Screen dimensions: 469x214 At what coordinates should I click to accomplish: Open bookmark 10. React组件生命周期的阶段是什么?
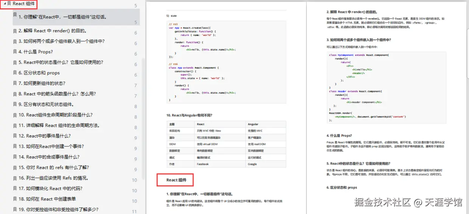pyautogui.click(x=55, y=115)
